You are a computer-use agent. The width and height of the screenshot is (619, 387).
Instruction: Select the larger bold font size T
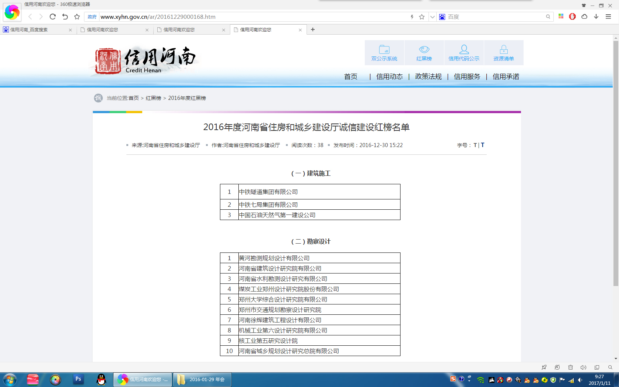coord(483,145)
